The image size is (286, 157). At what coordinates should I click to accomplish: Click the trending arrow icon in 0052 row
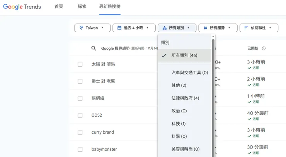[x=249, y=119]
